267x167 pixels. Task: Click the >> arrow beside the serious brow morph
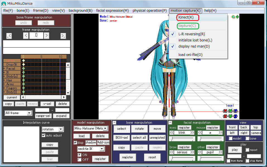click(x=192, y=152)
